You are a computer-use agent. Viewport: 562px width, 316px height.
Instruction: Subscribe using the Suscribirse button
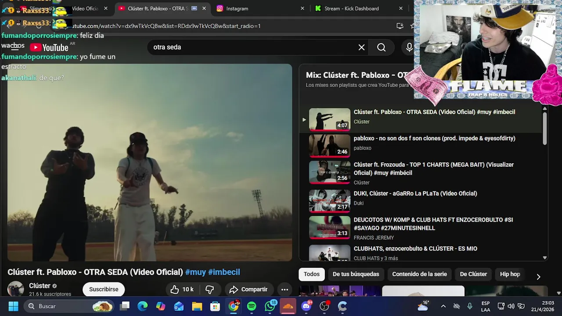(x=104, y=289)
